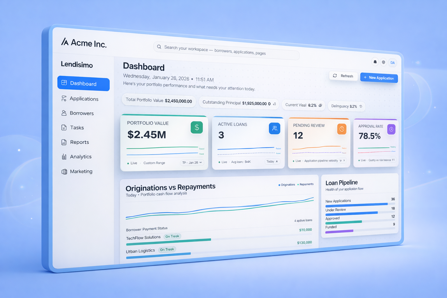Click the Outstanding Principal pill
The image size is (447, 298).
pos(239,103)
